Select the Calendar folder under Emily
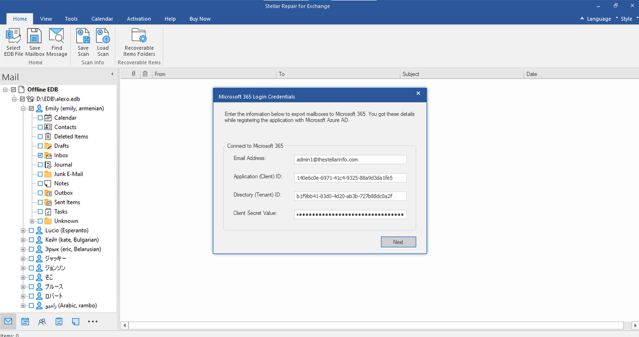Image resolution: width=639 pixels, height=337 pixels. [x=65, y=118]
